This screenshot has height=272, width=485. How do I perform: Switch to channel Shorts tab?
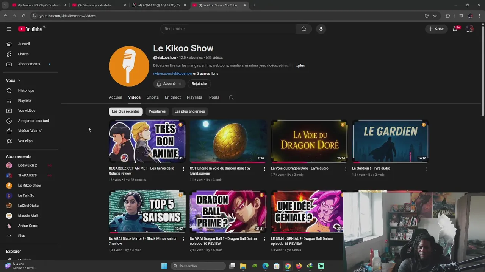(x=153, y=97)
